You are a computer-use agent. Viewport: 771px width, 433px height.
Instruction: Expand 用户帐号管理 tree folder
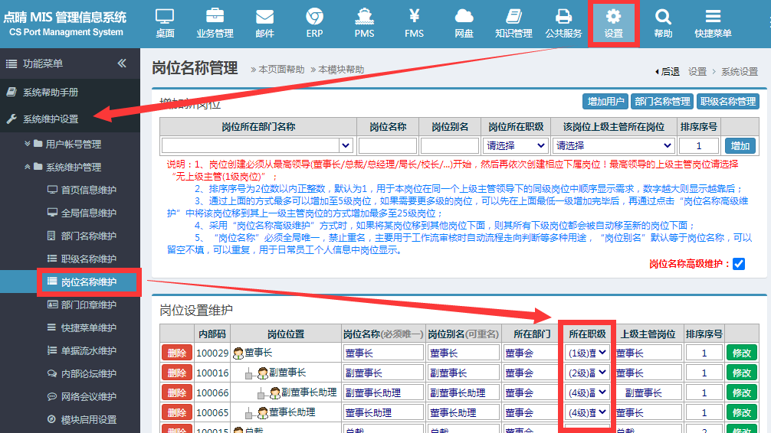coord(73,144)
